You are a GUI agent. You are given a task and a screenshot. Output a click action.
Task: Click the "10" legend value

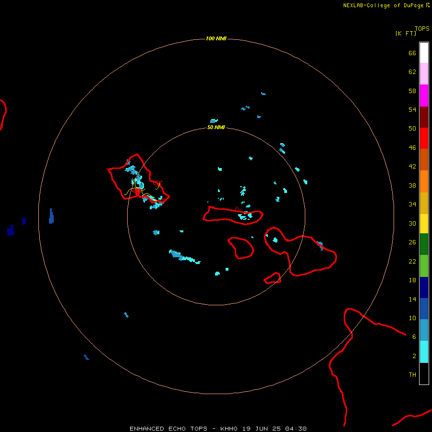(412, 318)
